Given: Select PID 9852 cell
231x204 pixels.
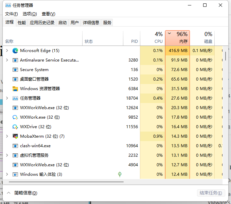Looking at the screenshot, I should click(133, 117).
